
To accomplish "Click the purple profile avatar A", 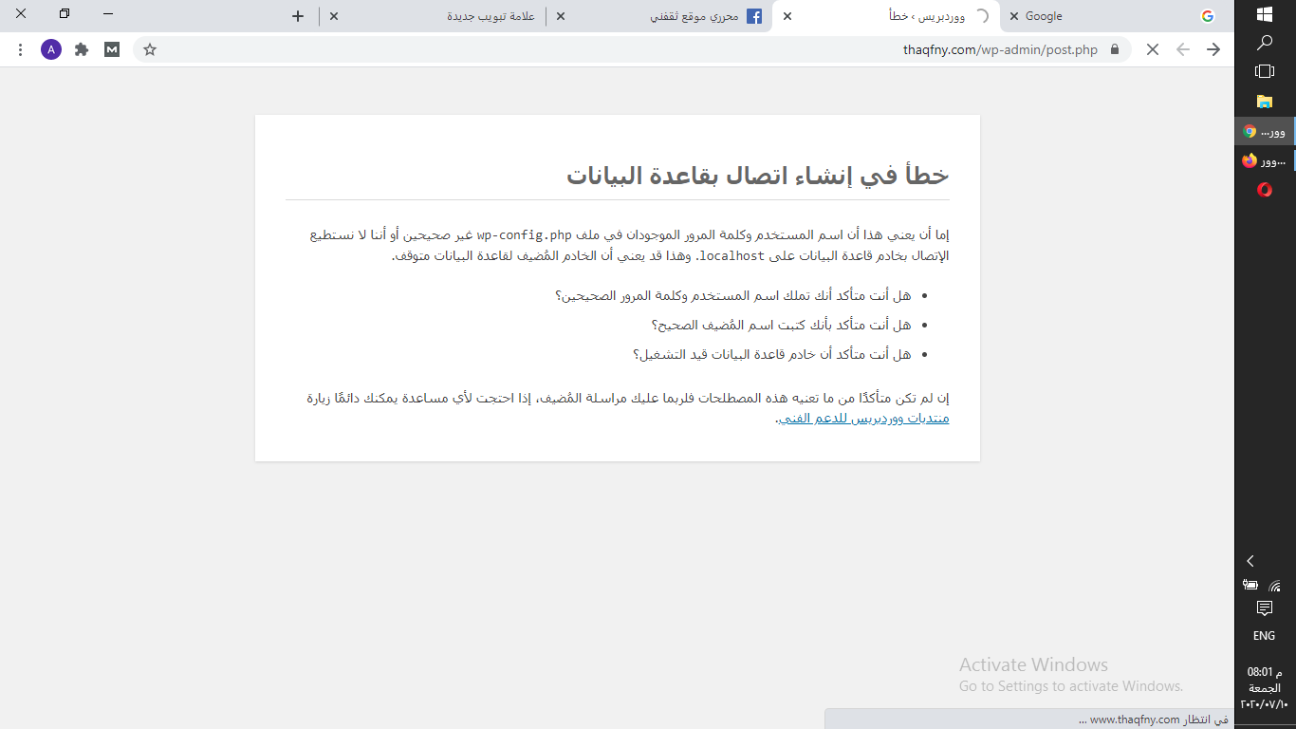I will pyautogui.click(x=51, y=49).
